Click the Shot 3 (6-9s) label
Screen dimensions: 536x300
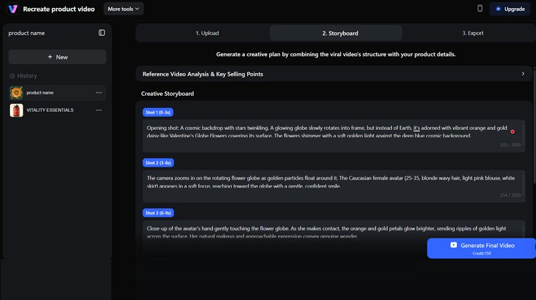point(158,213)
